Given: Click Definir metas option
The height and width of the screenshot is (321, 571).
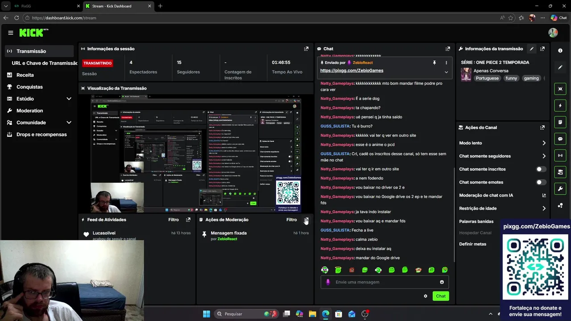Looking at the screenshot, I should 472,244.
